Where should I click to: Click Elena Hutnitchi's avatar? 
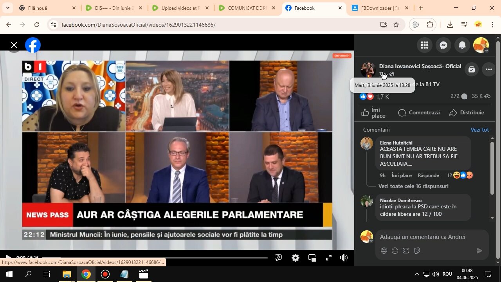coord(367,143)
